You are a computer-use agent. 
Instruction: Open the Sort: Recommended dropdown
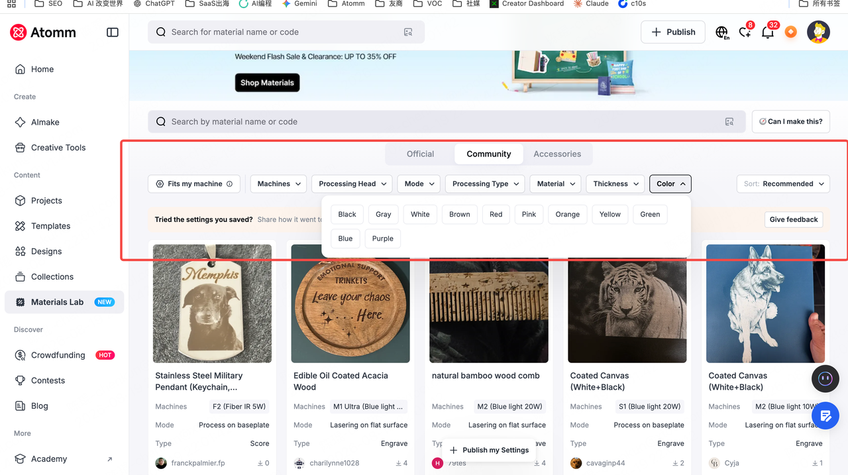[783, 184]
